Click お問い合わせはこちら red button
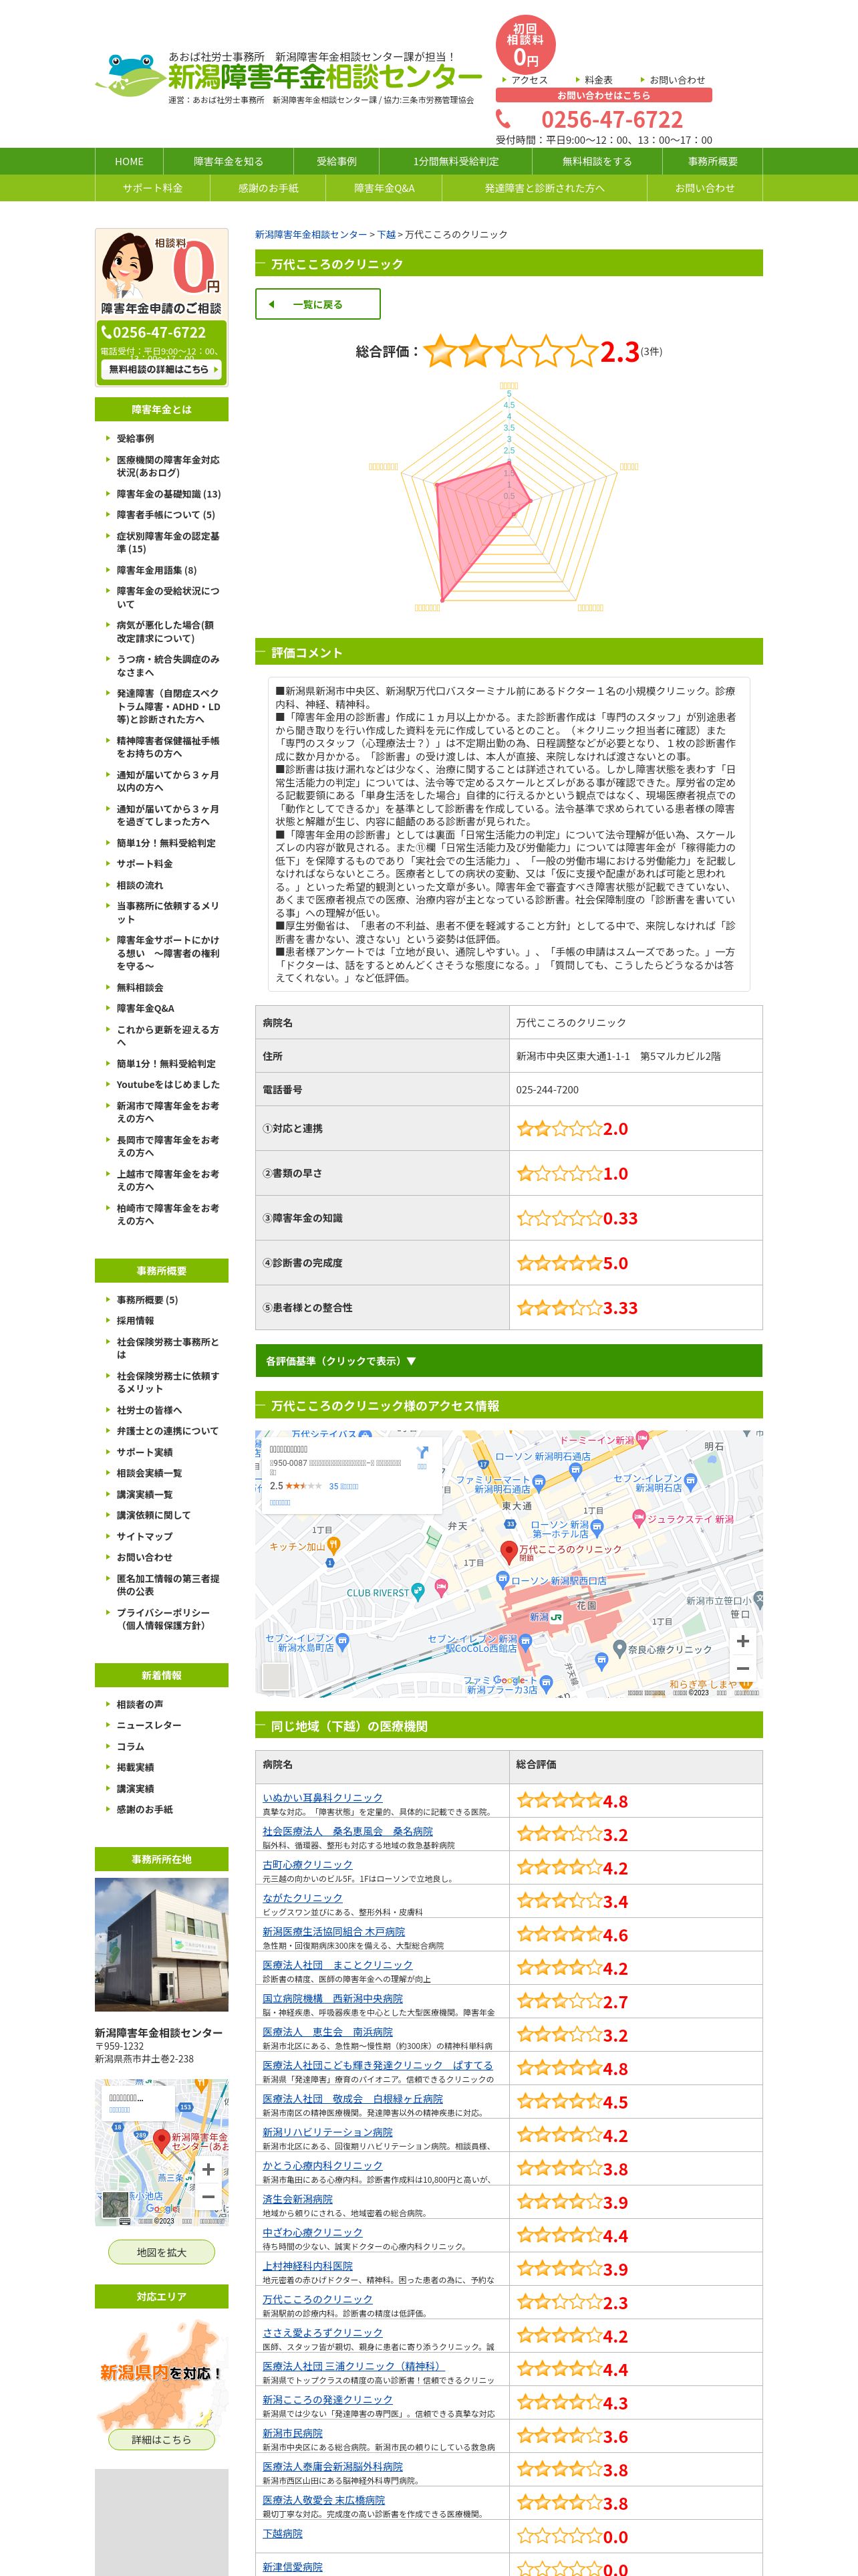This screenshot has width=858, height=2576. point(603,95)
